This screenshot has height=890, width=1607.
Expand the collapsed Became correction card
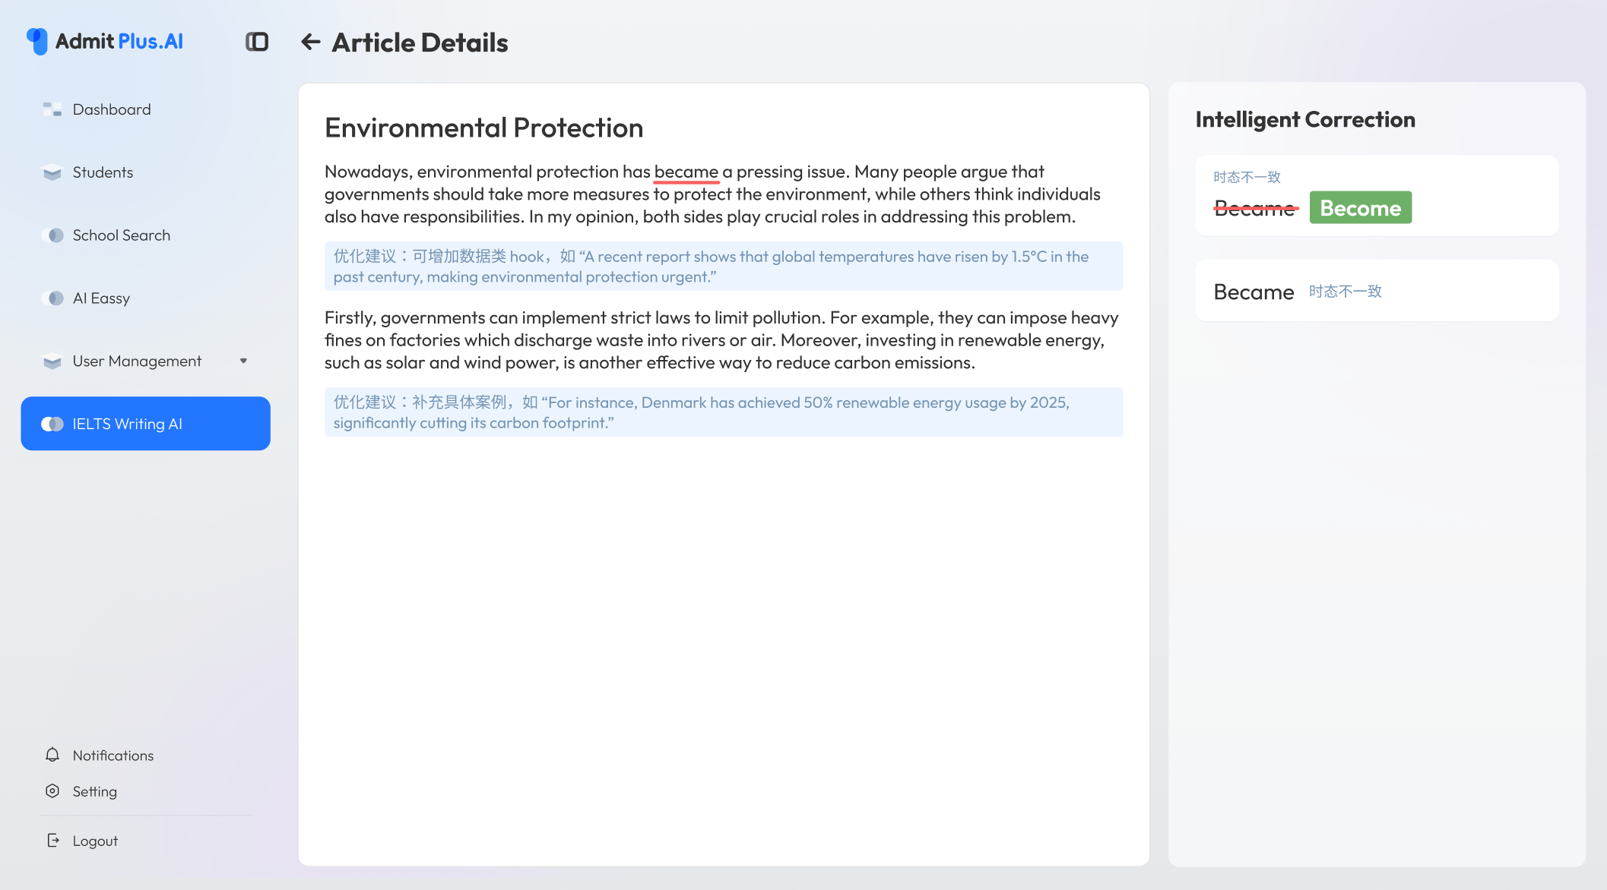tap(1376, 292)
